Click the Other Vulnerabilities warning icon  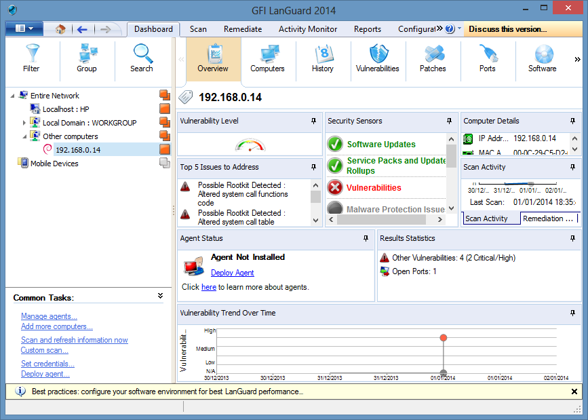pyautogui.click(x=385, y=258)
